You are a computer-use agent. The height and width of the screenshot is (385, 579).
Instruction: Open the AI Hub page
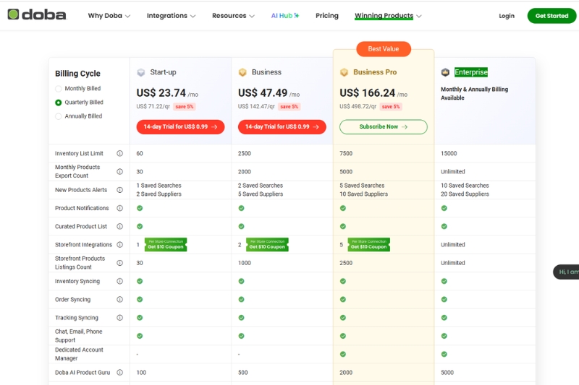pyautogui.click(x=285, y=15)
